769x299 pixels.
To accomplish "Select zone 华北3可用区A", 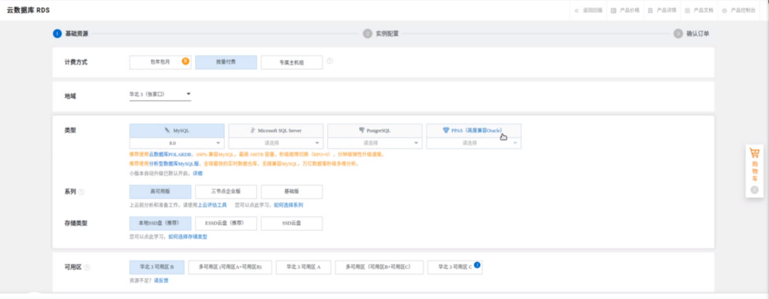I will [x=303, y=267].
